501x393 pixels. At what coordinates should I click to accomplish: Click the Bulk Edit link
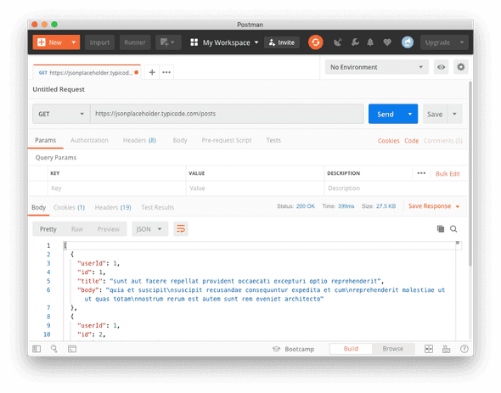[x=448, y=174]
